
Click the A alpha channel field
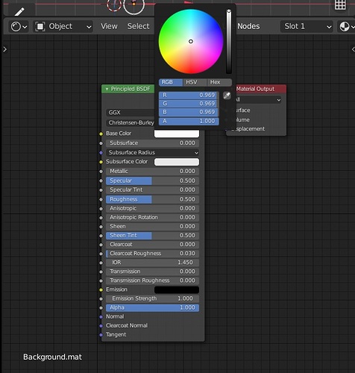pyautogui.click(x=189, y=121)
